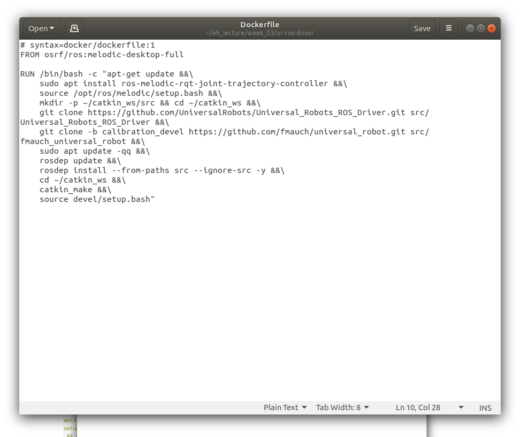This screenshot has height=437, width=521.
Task: Click the 'rosdep install --from-paths src' line
Action: (162, 170)
